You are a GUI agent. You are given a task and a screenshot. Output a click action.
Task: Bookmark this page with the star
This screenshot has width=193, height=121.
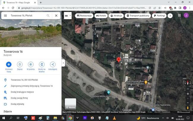[159, 8]
